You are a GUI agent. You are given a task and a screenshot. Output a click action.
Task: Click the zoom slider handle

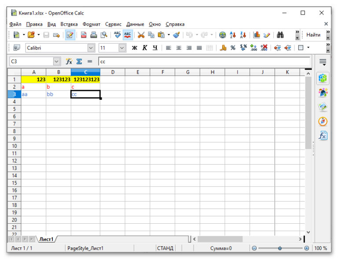[x=280, y=248]
